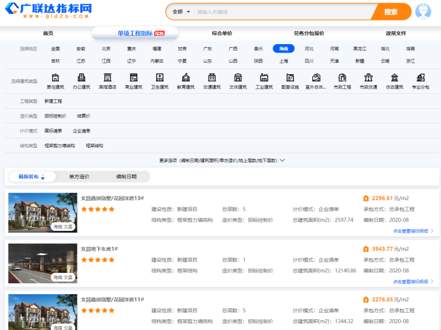
Task: Select 框架结构 structure type filter
Action: click(x=94, y=146)
